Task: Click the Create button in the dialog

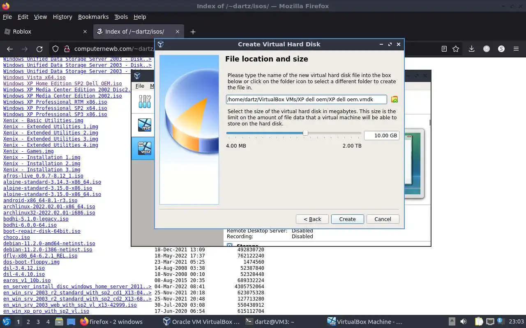Action: [x=347, y=219]
